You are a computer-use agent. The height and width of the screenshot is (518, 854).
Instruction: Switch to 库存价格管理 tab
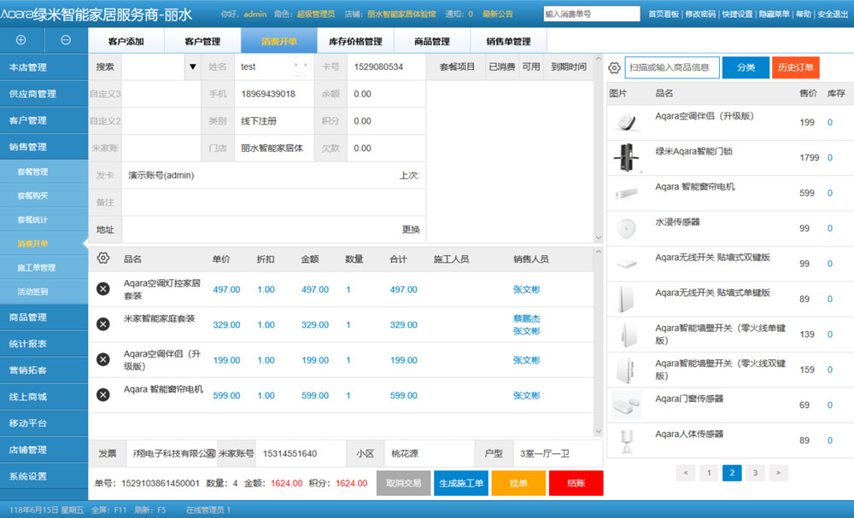pos(355,41)
